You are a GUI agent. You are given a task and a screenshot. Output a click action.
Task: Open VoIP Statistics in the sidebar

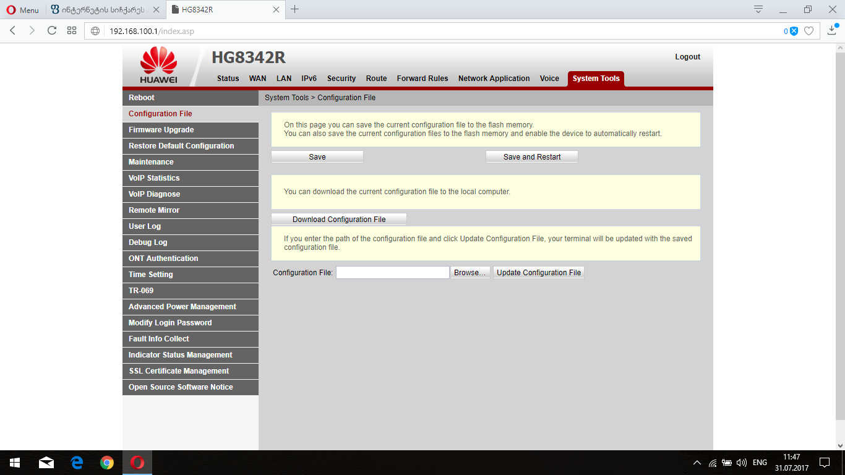pos(191,178)
